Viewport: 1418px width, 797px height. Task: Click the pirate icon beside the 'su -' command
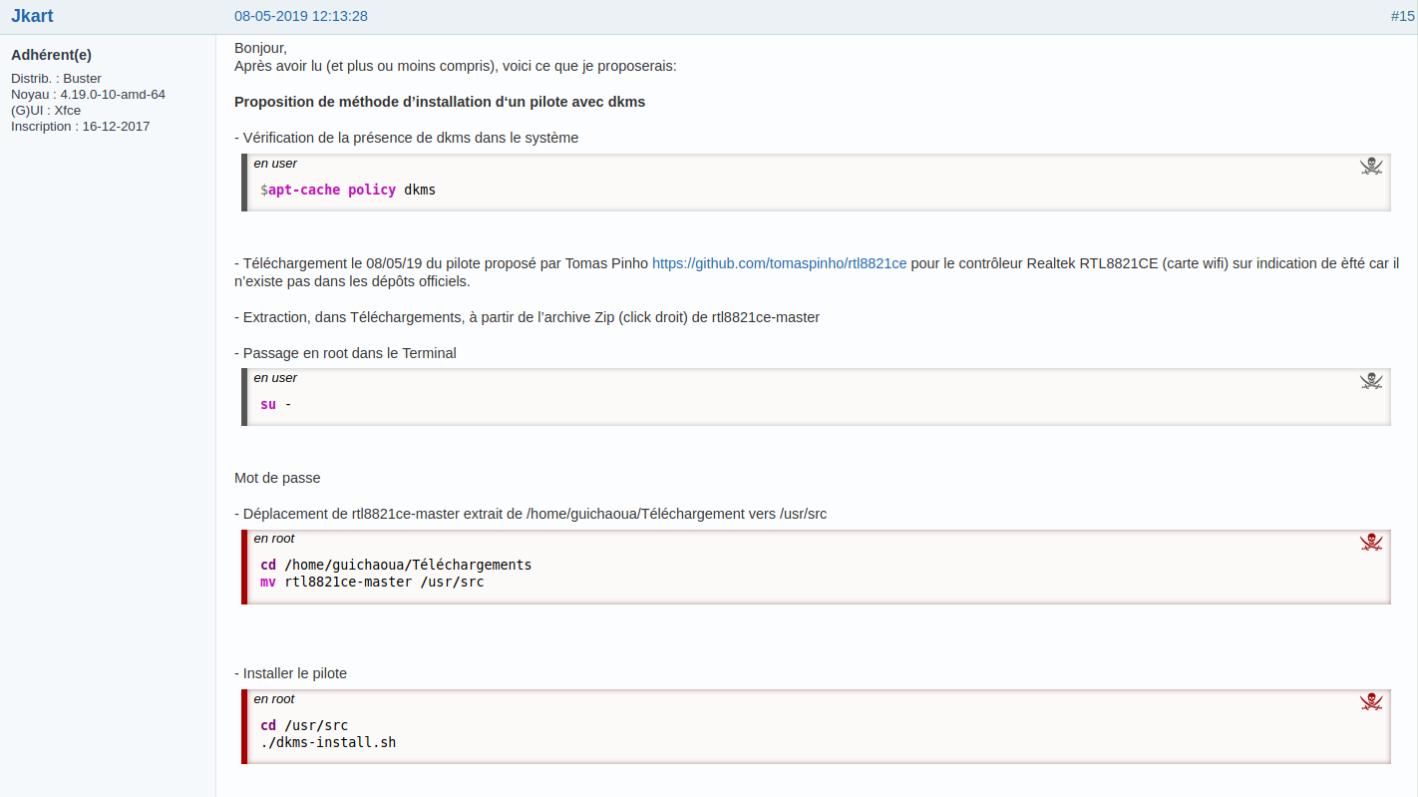[1371, 381]
